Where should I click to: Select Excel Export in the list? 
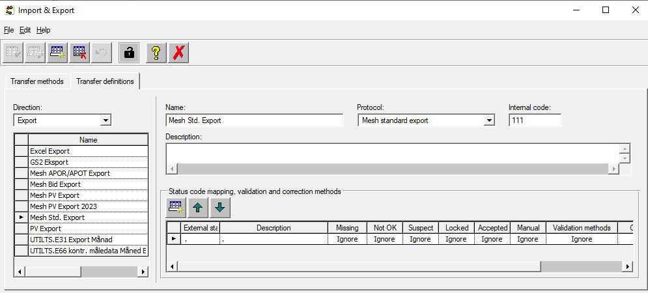(x=88, y=151)
